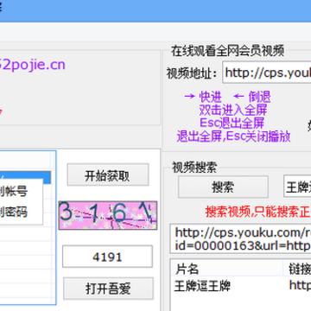Image resolution: width=311 pixels, height=311 pixels.
Task: Click the purple 双击进入全屏 hint text
Action: point(233,110)
